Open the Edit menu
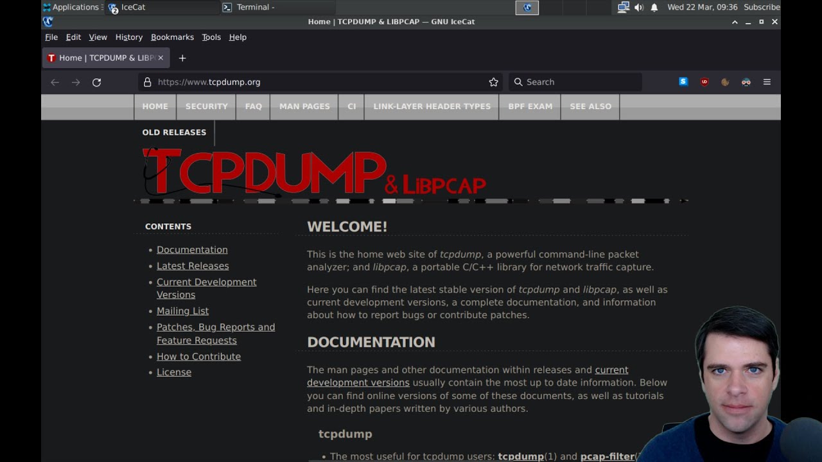 tap(73, 37)
